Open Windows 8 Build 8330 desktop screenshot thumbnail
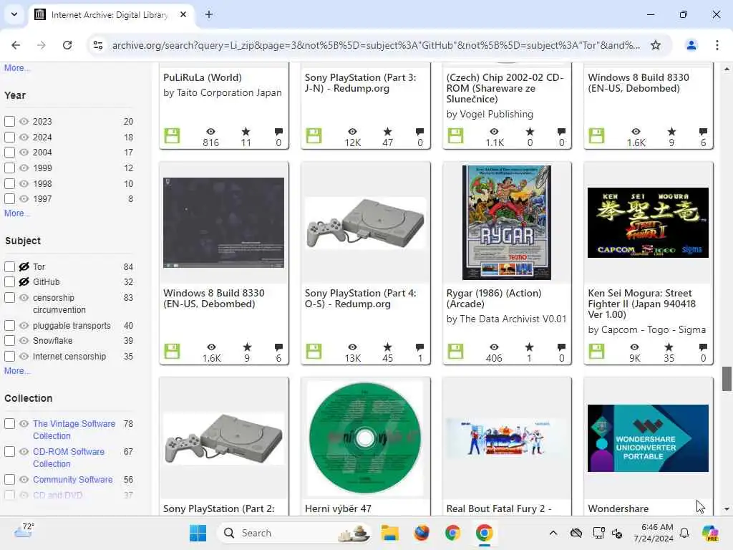 point(223,223)
